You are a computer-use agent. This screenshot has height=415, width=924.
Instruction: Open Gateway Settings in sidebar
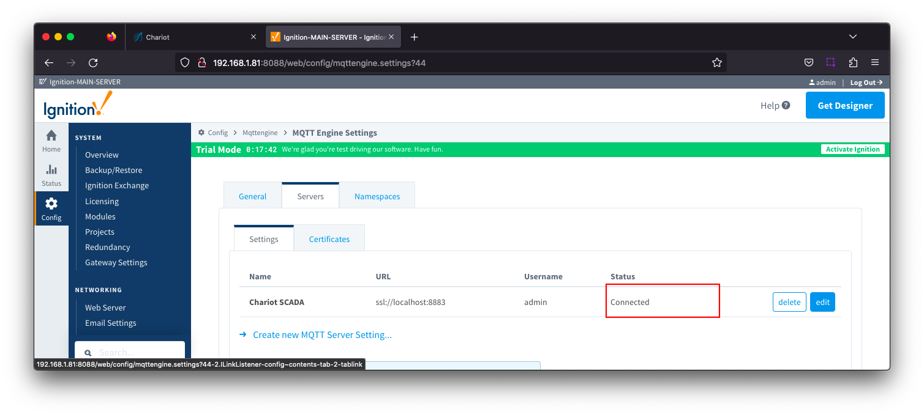(116, 262)
